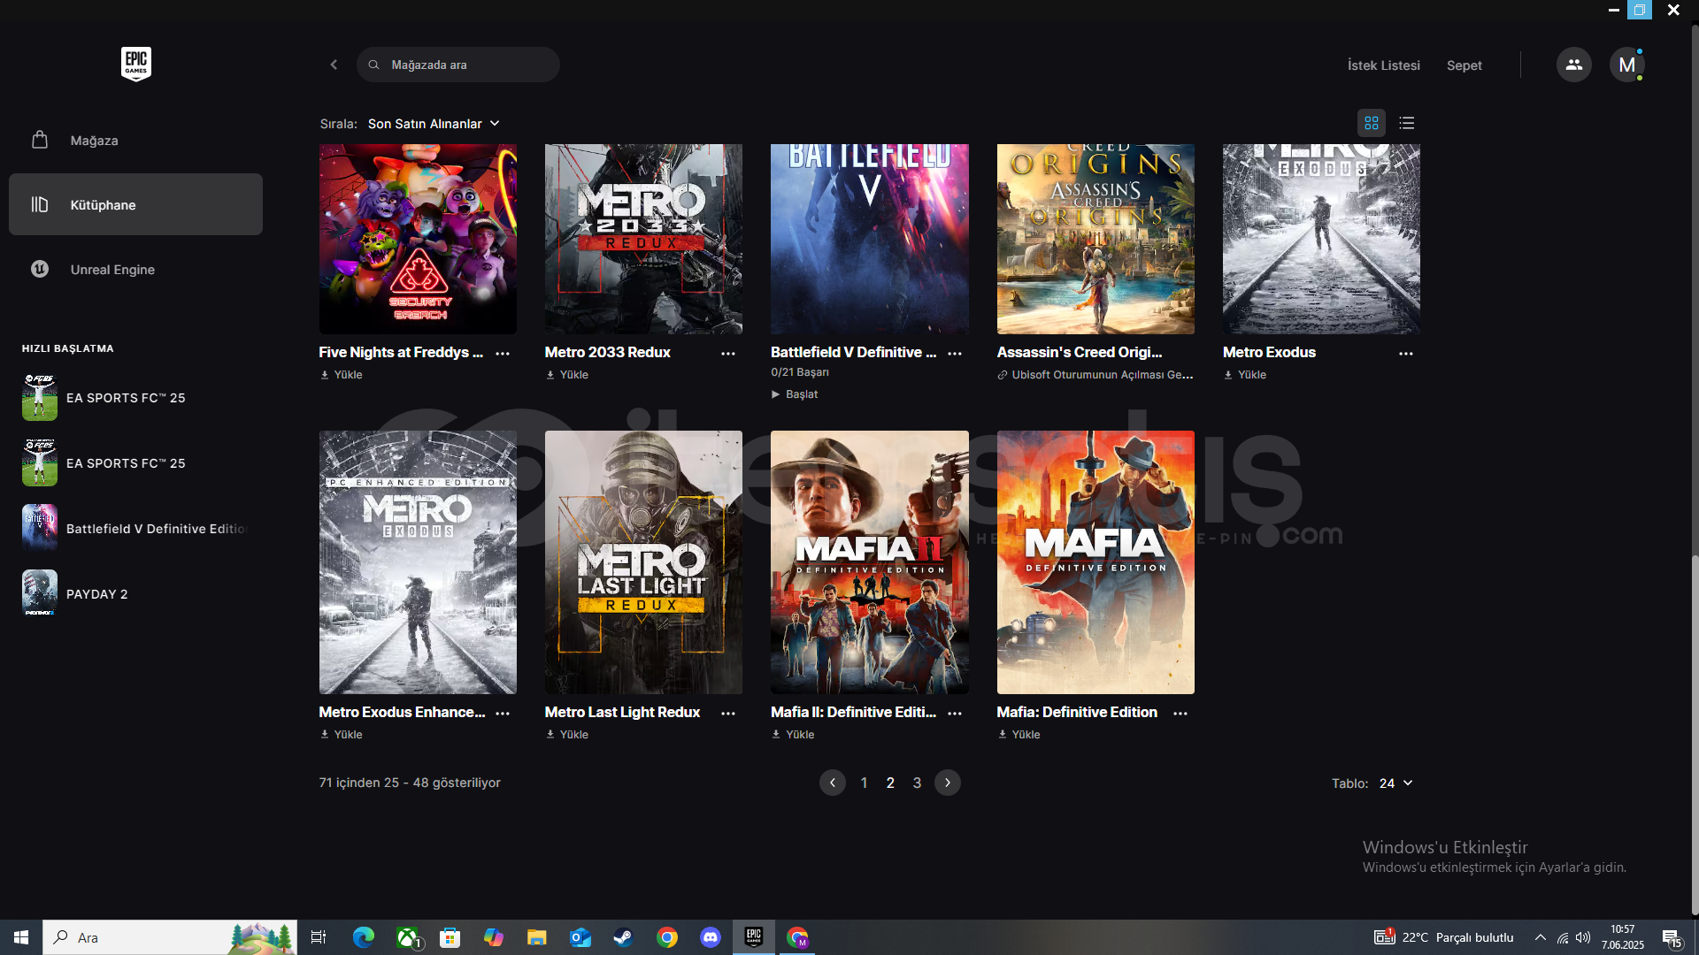Install Mafia: Definitive Edition via Yükle

(1019, 735)
